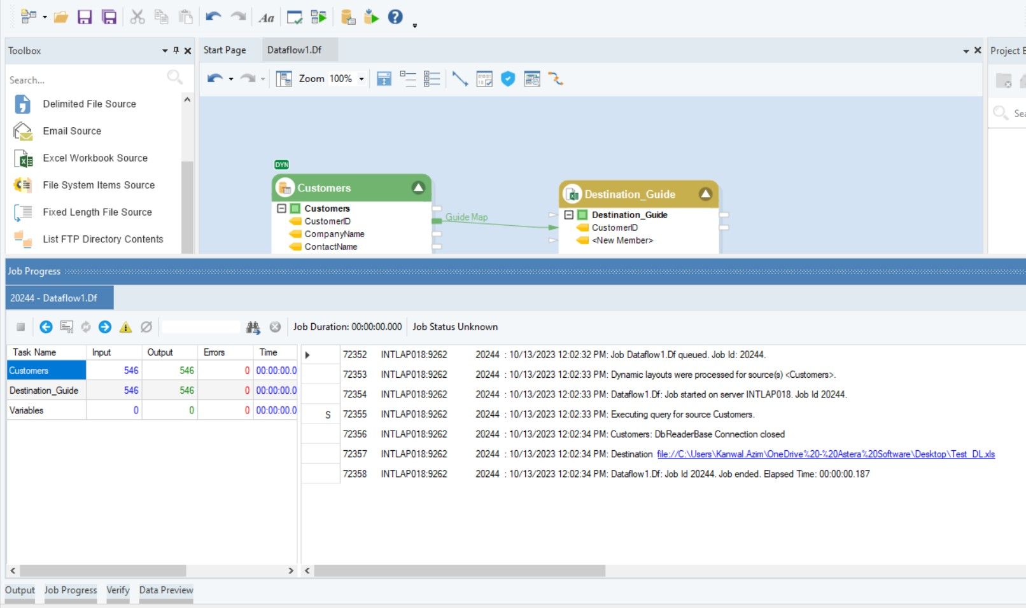1026x608 pixels.
Task: Collapse the Destination_Guide tree node
Action: point(569,215)
